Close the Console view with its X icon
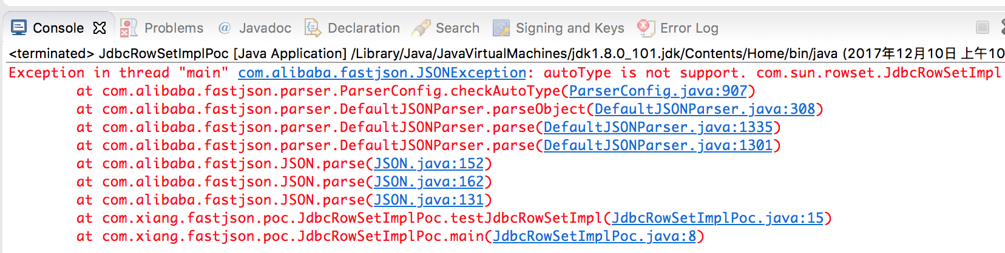Screen dimensions: 1005x253 100,28
